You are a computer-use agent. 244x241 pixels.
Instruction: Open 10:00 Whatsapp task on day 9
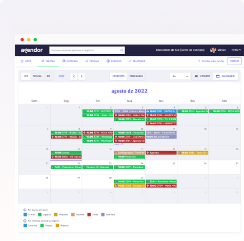[98, 137]
